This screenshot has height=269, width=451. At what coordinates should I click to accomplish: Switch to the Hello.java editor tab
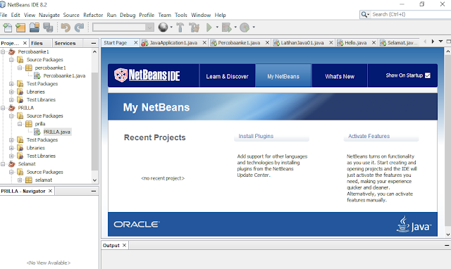coord(355,42)
